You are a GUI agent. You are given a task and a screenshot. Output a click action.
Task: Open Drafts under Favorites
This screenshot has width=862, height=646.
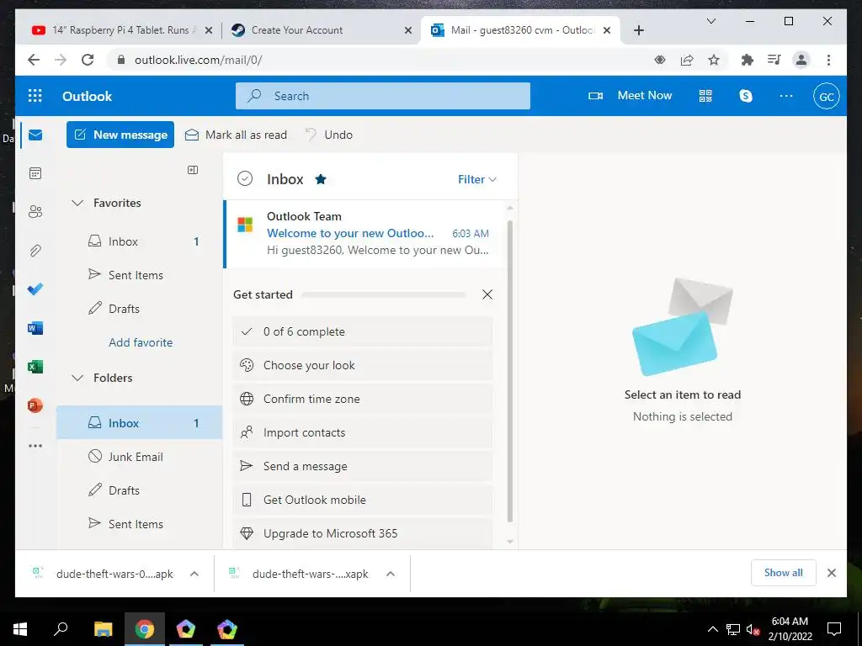pyautogui.click(x=139, y=309)
